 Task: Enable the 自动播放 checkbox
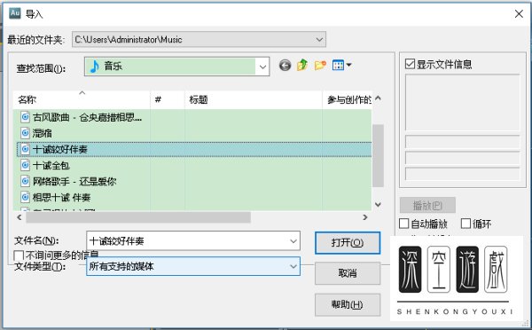[x=403, y=224]
